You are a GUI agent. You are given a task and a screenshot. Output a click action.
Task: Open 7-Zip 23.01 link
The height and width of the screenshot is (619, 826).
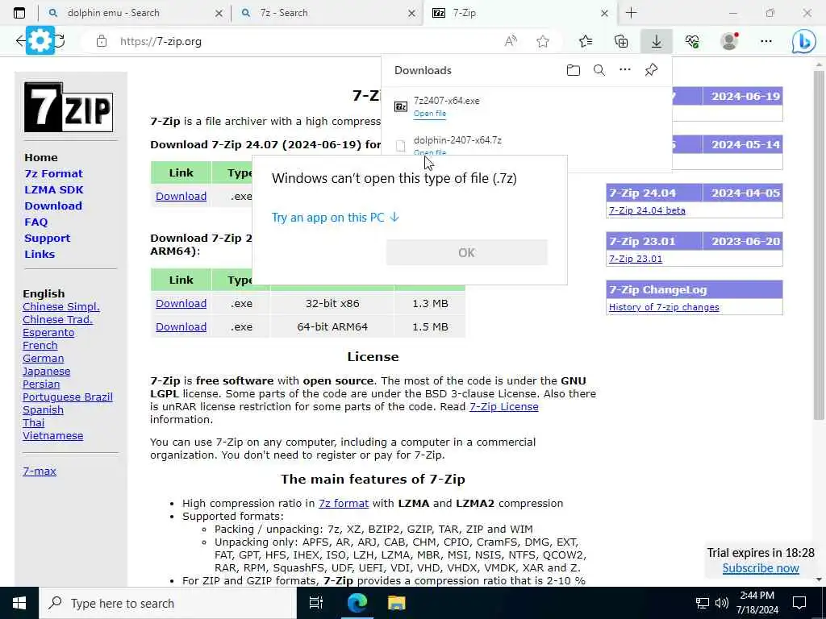(x=636, y=259)
